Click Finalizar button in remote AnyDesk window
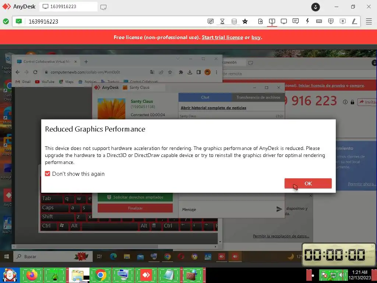Image resolution: width=377 pixels, height=283 pixels. tap(135, 208)
